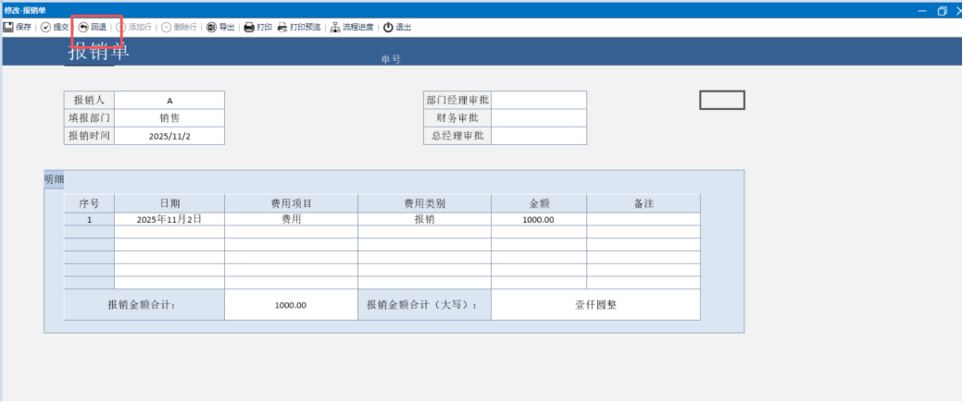This screenshot has height=402, width=963.
Task: Click the 明细 detail tab label
Action: point(54,179)
